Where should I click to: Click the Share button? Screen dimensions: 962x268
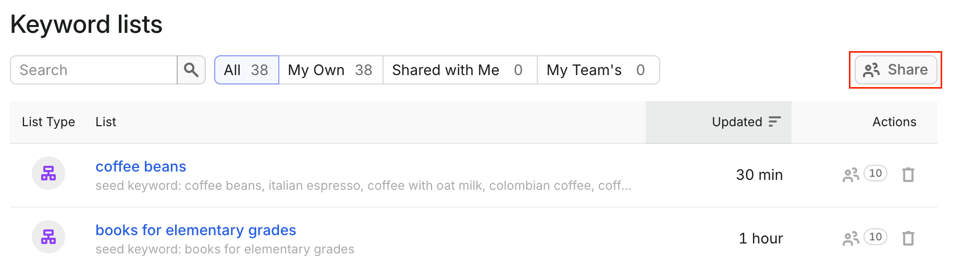click(x=896, y=70)
